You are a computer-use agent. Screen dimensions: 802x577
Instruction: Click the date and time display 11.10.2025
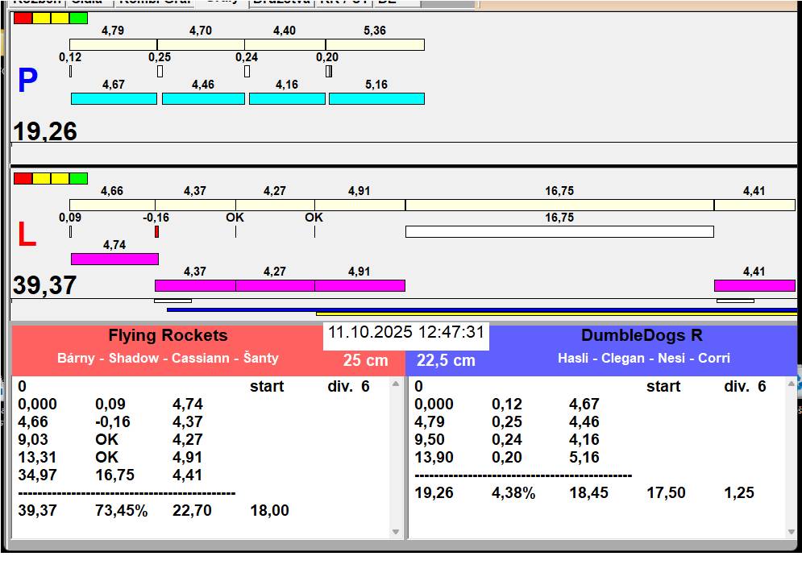[405, 333]
